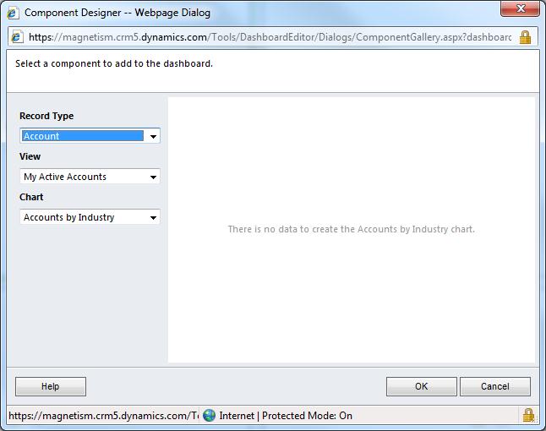Click the OK button
This screenshot has width=546, height=431.
pos(422,386)
